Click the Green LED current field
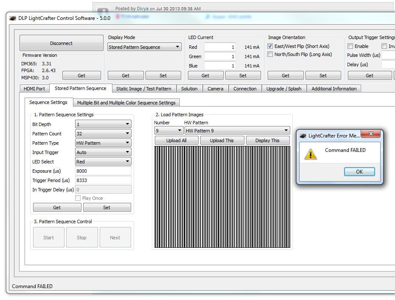 tap(220, 56)
